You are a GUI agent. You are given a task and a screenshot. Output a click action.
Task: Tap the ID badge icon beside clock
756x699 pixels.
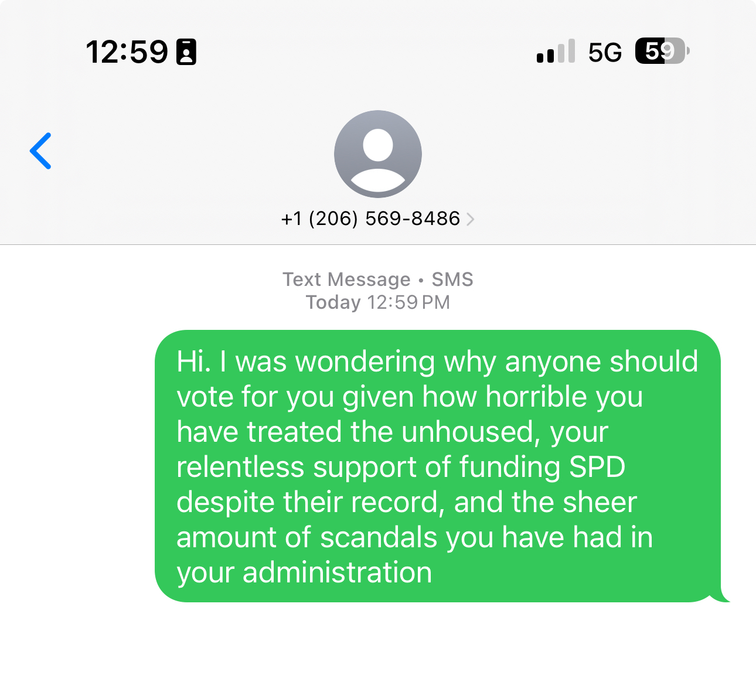coord(186,52)
